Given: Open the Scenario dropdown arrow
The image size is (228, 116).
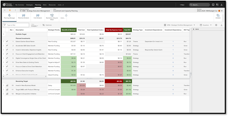Looking at the screenshot, I should click(222, 11).
